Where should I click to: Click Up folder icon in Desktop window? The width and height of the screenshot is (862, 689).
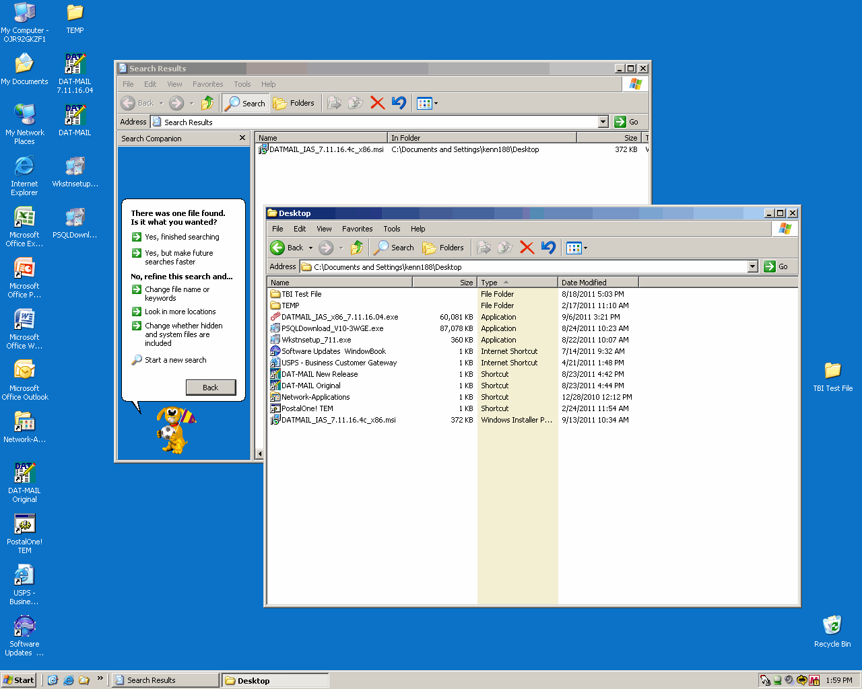click(x=357, y=248)
